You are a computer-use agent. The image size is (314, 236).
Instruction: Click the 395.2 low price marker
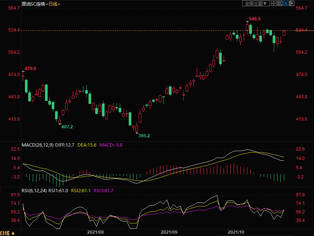tap(144, 136)
